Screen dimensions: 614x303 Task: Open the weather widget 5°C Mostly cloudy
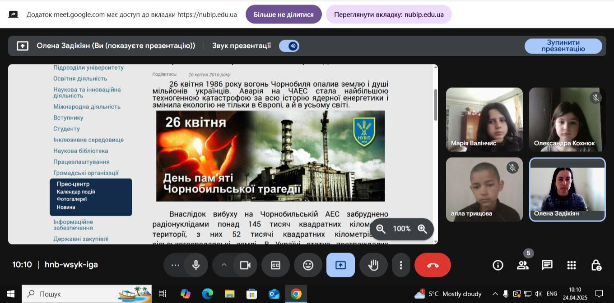click(x=448, y=294)
